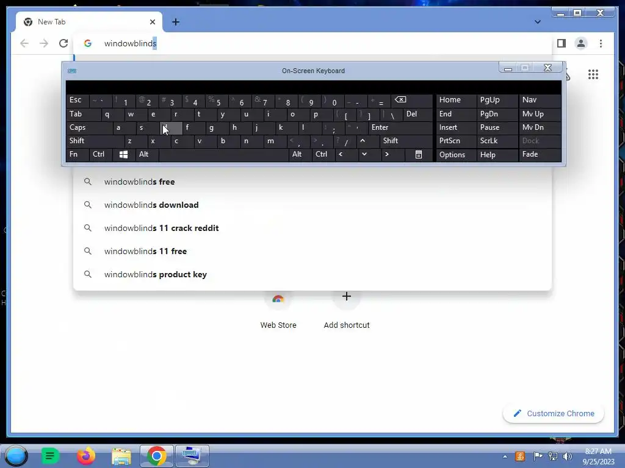Switch to the New Tab tab
This screenshot has height=468, width=625.
tap(89, 22)
